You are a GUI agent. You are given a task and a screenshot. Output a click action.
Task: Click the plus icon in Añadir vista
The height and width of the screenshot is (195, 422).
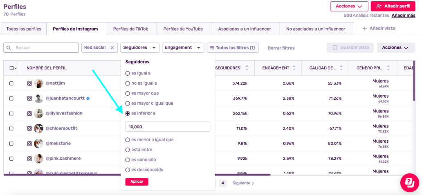point(365,28)
